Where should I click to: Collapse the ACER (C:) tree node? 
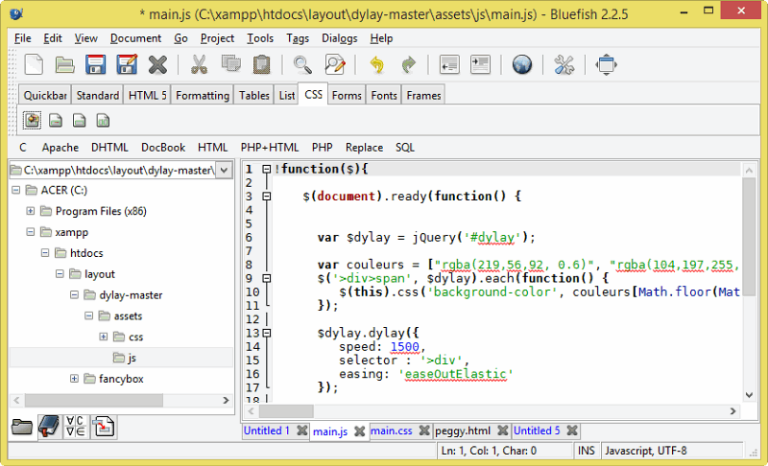pyautogui.click(x=16, y=190)
